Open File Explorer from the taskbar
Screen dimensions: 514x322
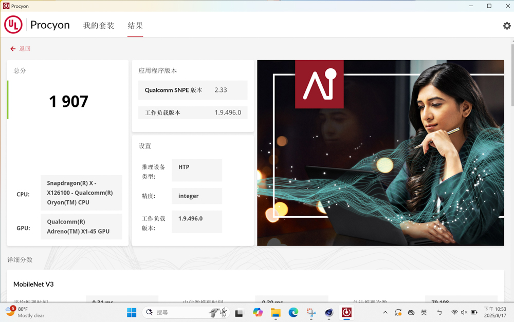[276, 313]
